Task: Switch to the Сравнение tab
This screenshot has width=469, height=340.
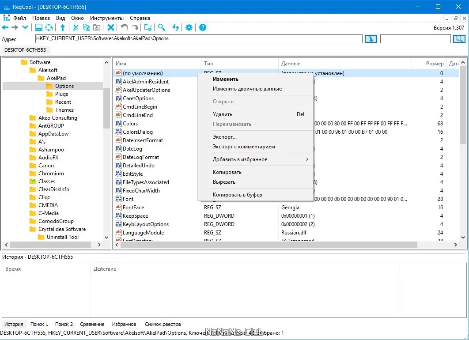Action: [x=92, y=324]
